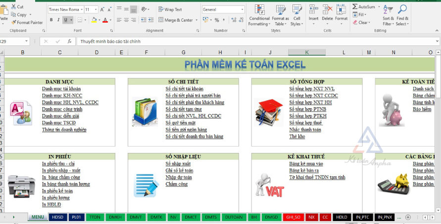Click the Find & Select magnifier icon

tap(402, 10)
